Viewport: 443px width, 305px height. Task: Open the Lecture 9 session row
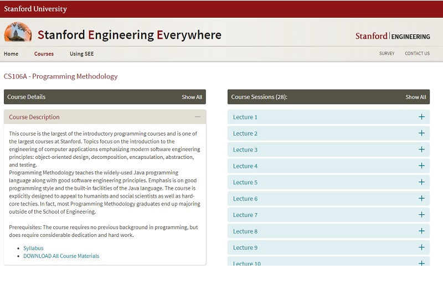point(328,247)
